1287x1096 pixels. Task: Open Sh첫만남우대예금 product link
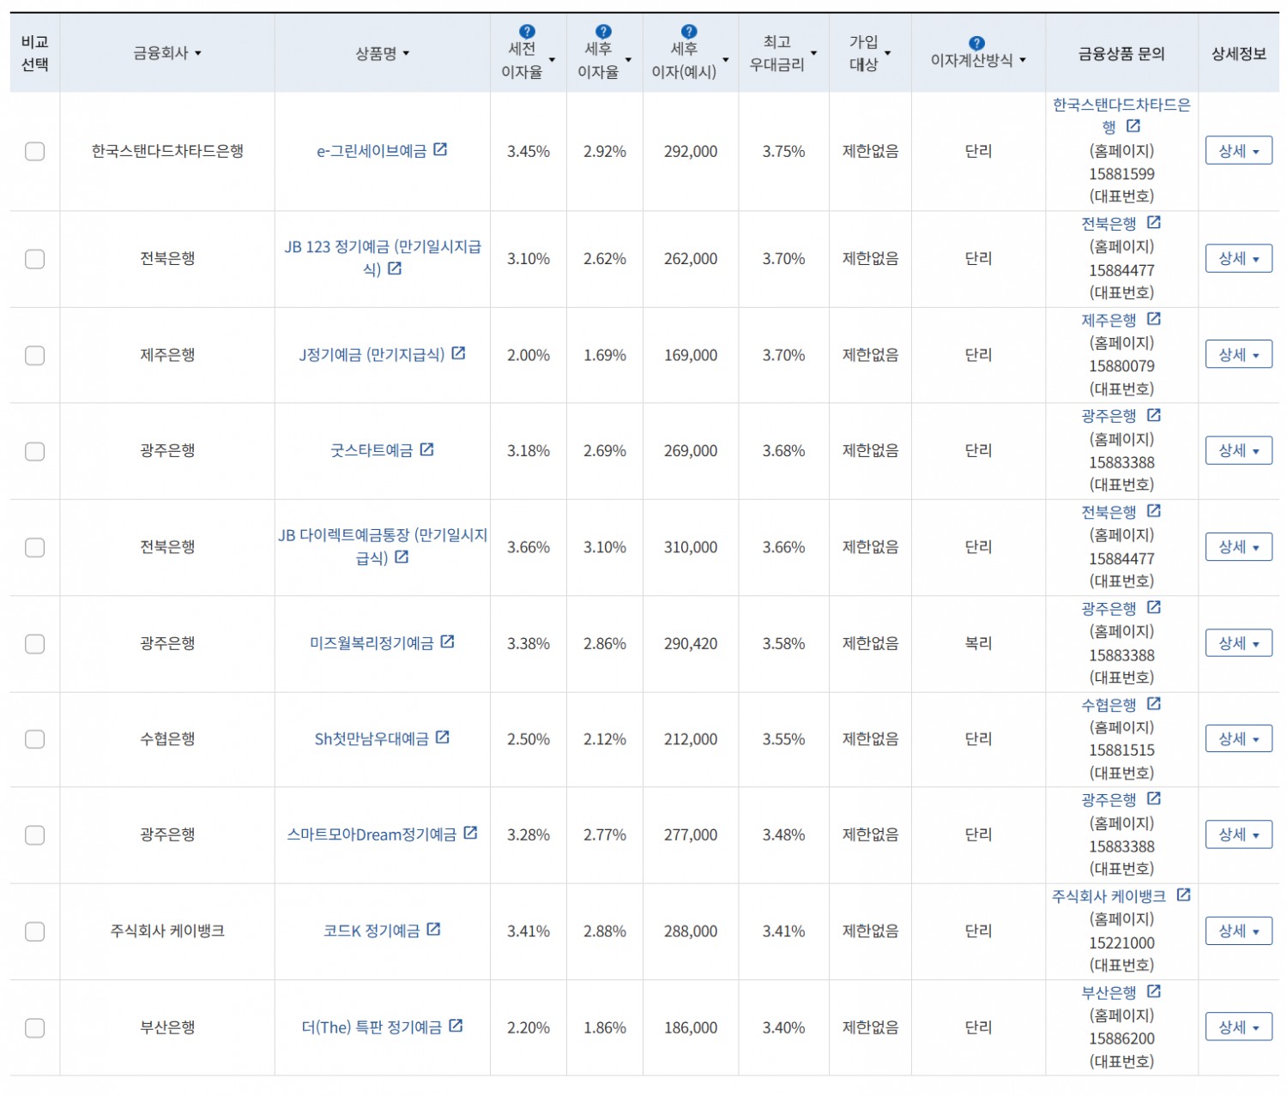(x=372, y=739)
